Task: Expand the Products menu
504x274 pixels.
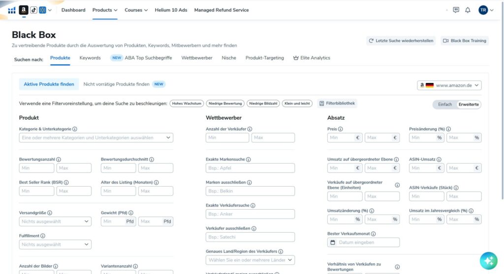Action: pyautogui.click(x=105, y=10)
